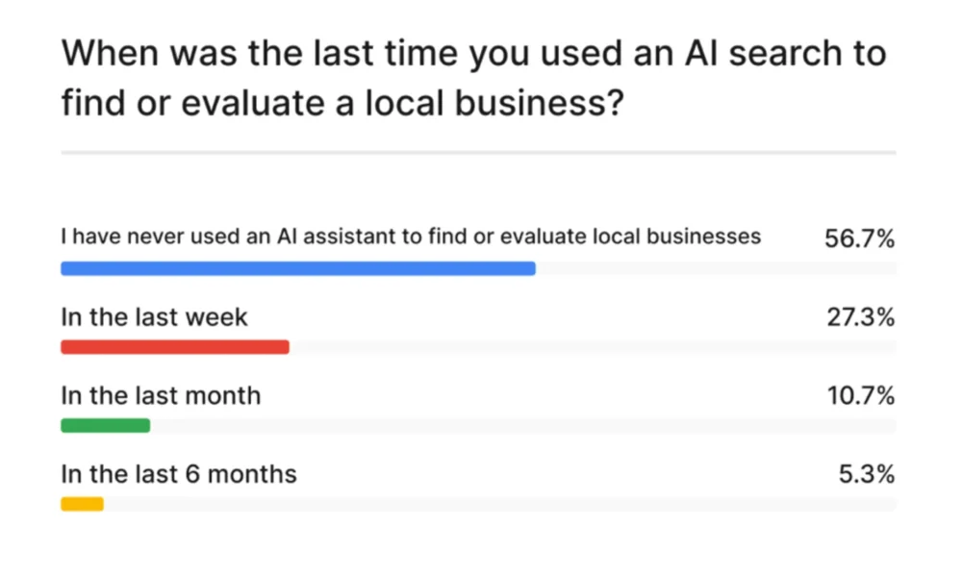The image size is (962, 577).
Task: Select 'I have never used an AI assistant' label
Action: (411, 237)
